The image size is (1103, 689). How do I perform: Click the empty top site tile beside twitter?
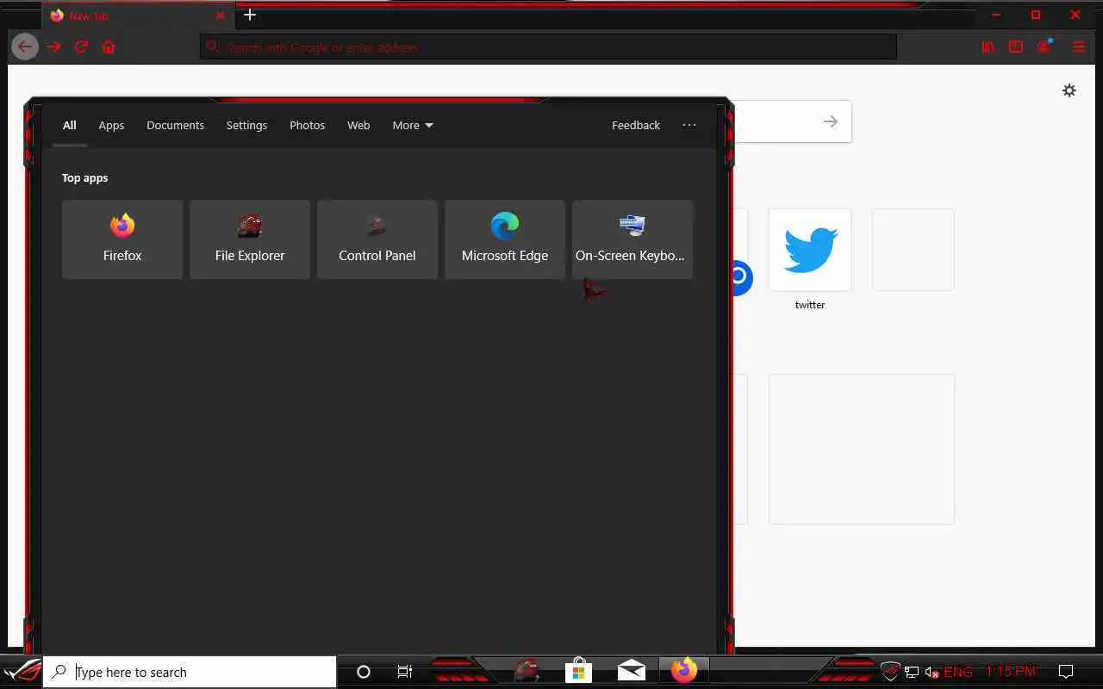(913, 250)
